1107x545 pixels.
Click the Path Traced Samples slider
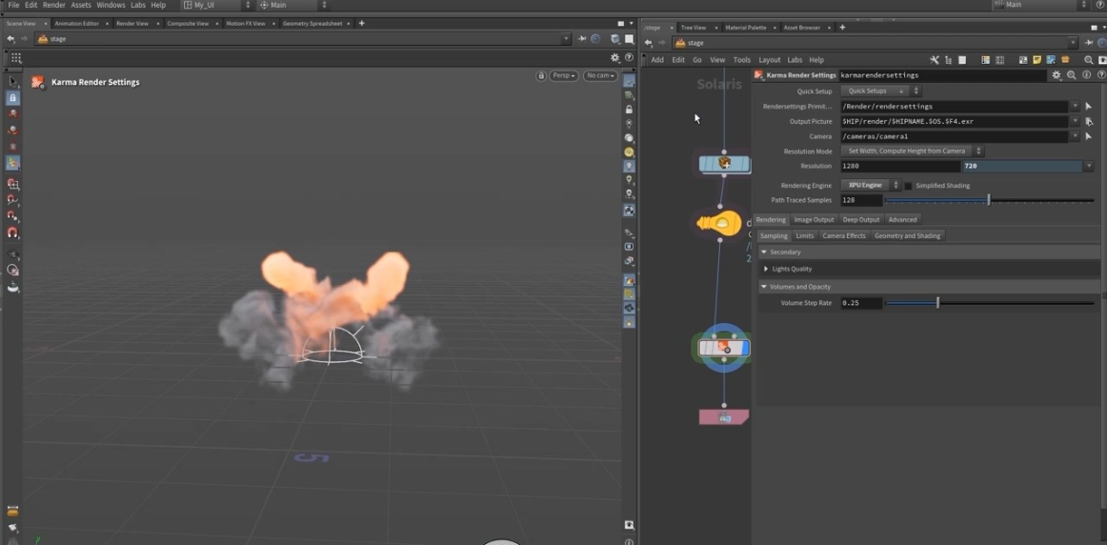pos(989,201)
